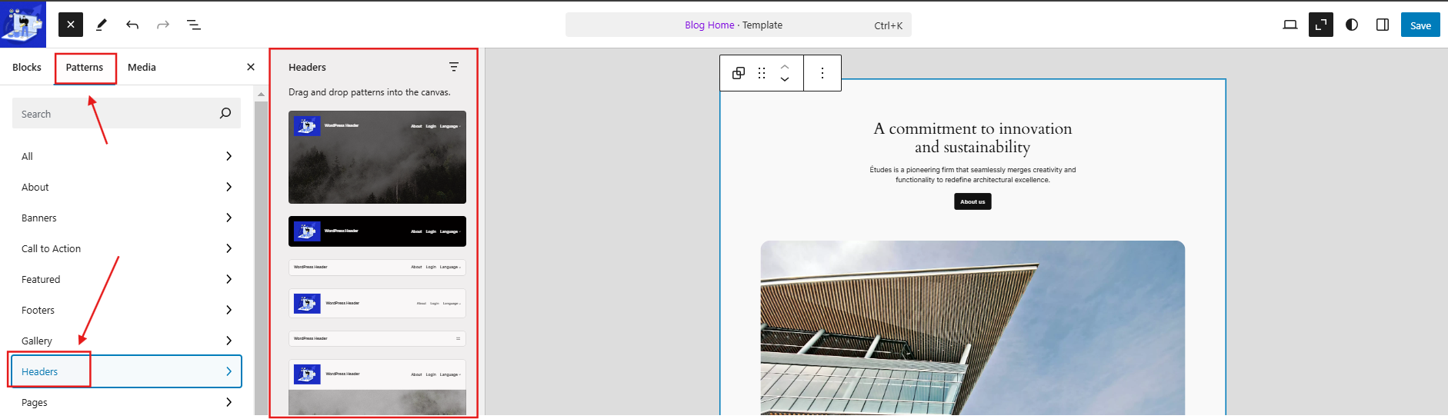Toggle the block inserter X button
Screen dimensions: 1448x419
pos(71,25)
